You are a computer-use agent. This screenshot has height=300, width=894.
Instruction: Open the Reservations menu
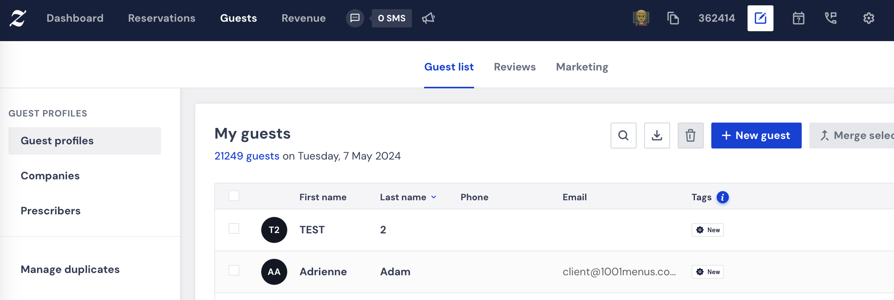pos(162,18)
